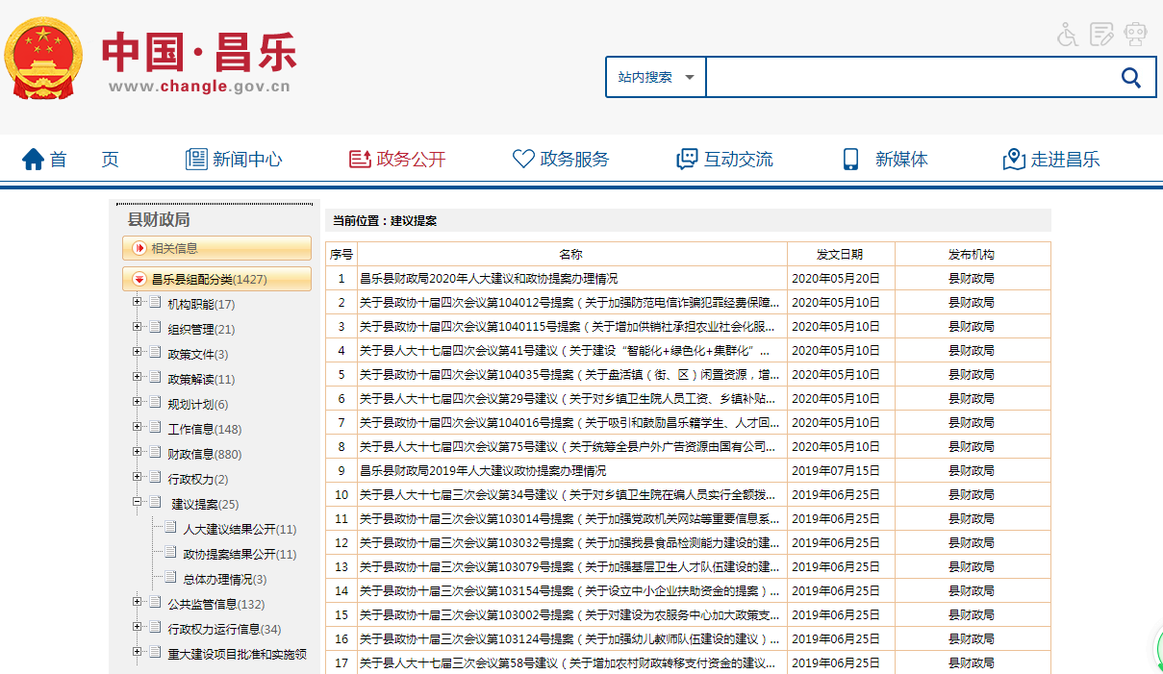Image resolution: width=1163 pixels, height=674 pixels.
Task: Open the 2020年人大建议和政协提案办理情况 article
Action: tap(489, 279)
